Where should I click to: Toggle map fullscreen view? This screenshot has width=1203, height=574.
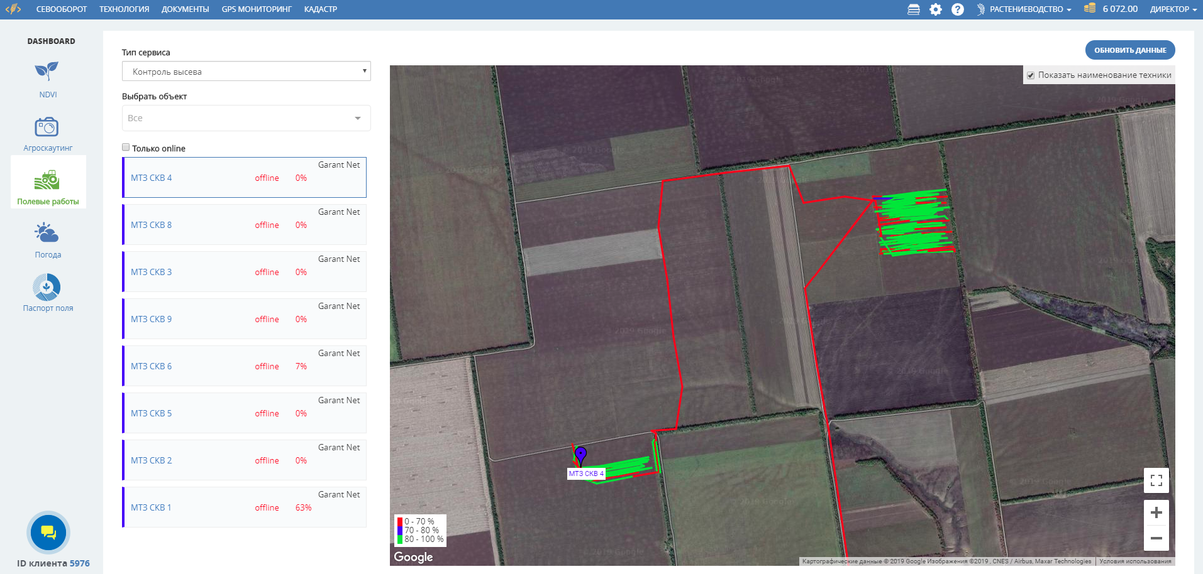(x=1156, y=481)
